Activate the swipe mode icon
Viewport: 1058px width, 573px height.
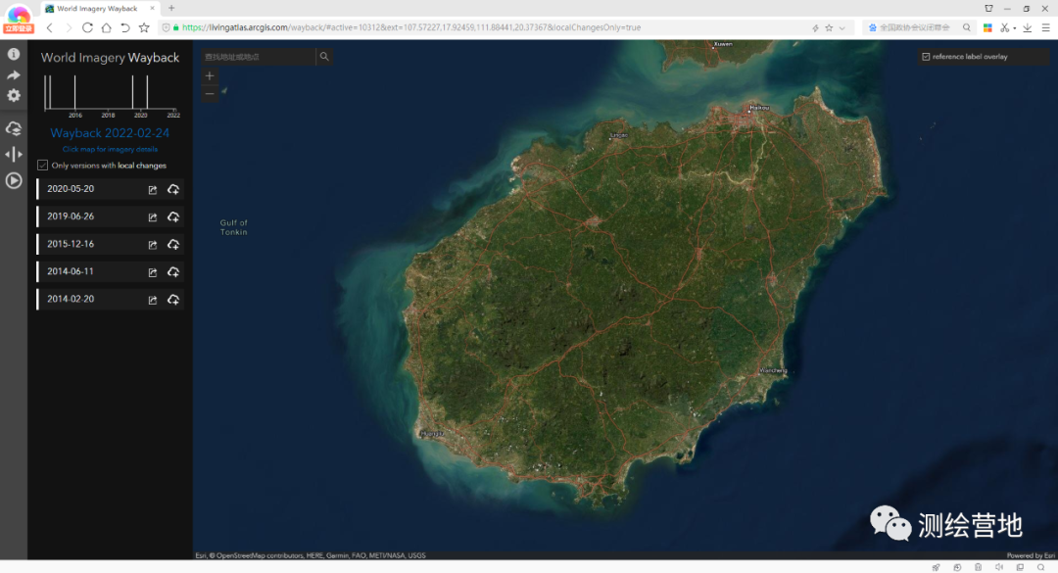[14, 155]
